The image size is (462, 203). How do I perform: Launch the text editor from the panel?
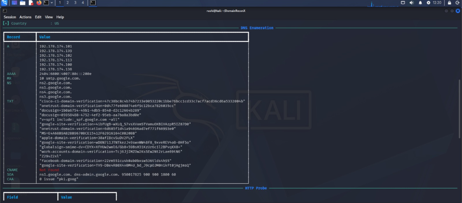pos(31,3)
